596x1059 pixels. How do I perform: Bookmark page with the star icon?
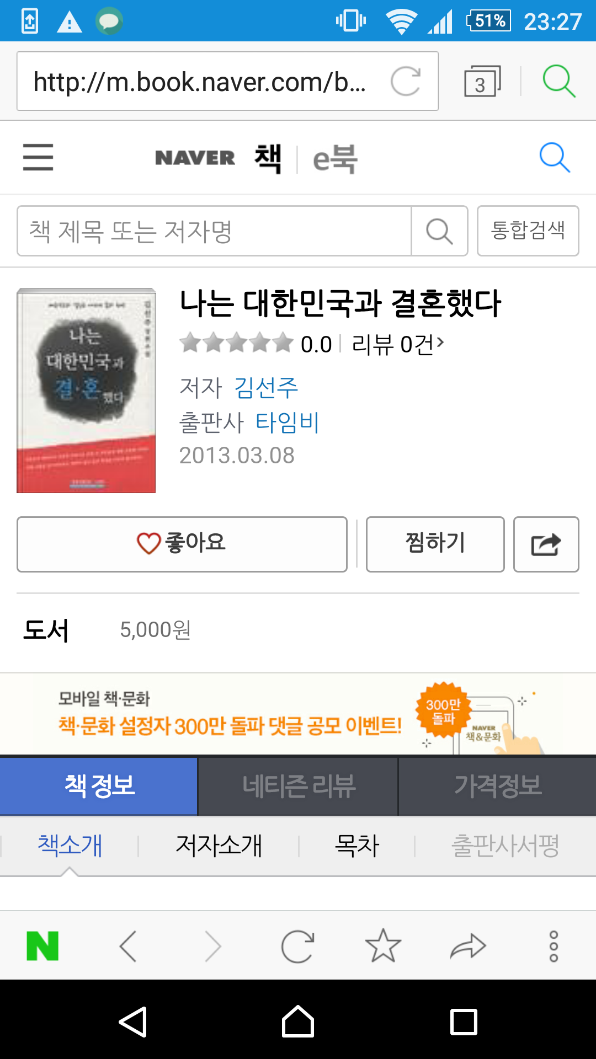point(383,946)
